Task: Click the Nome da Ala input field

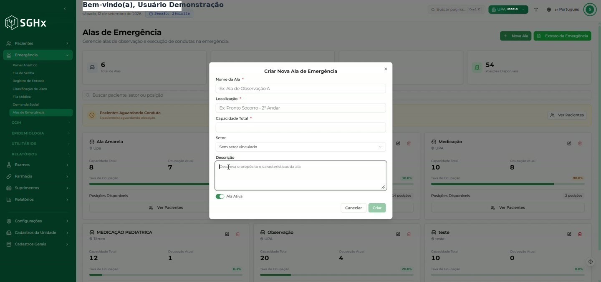Action: tap(300, 88)
